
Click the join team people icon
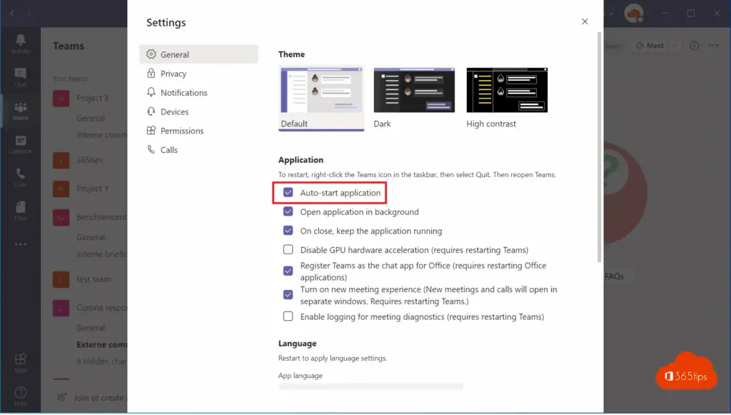61,397
